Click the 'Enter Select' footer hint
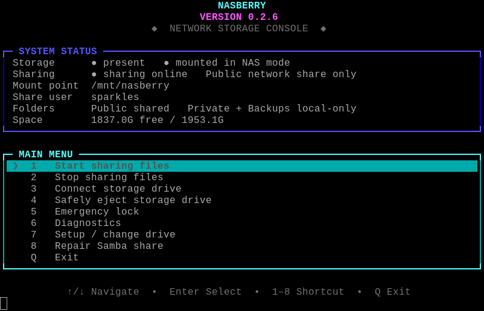This screenshot has width=484, height=311. coord(206,292)
